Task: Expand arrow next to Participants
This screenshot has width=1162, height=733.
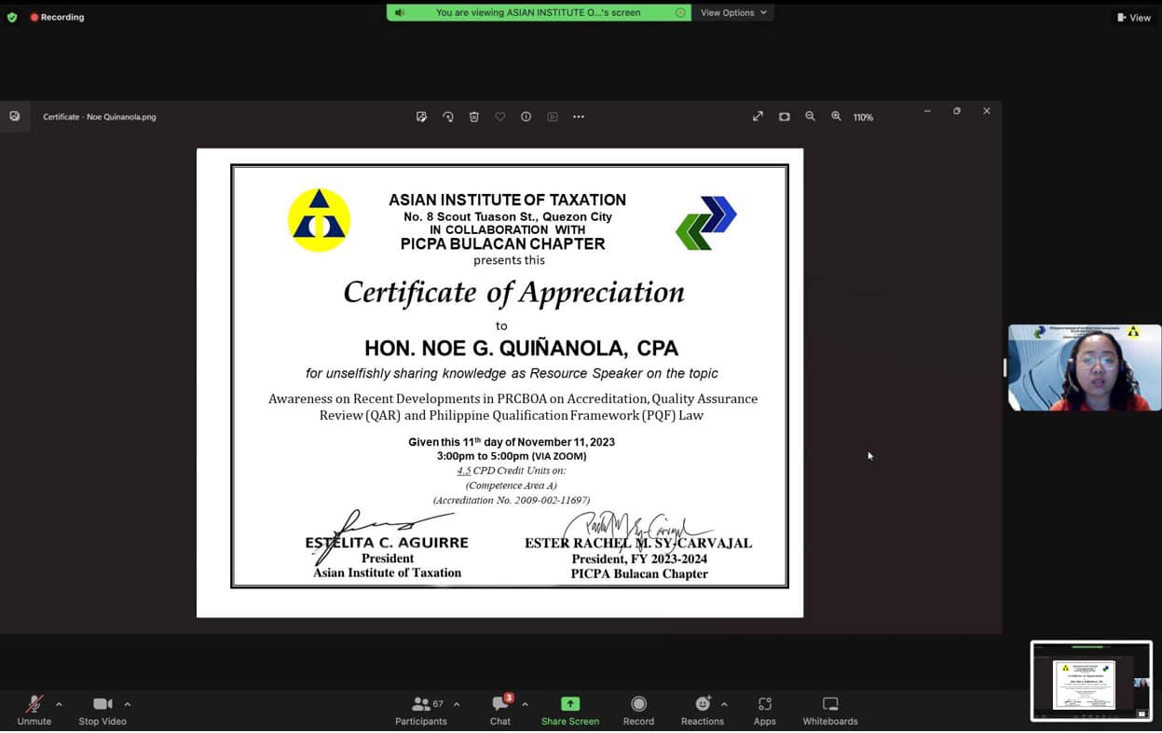Action: pos(457,704)
